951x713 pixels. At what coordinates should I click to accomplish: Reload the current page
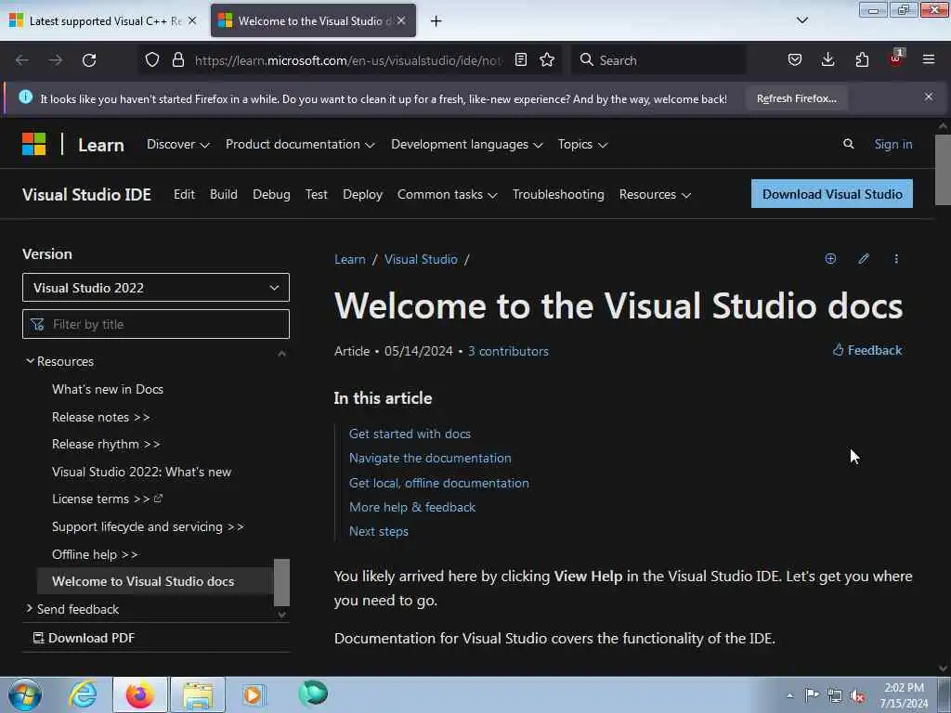[89, 60]
